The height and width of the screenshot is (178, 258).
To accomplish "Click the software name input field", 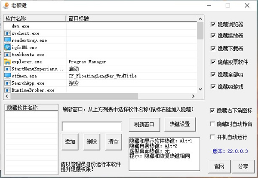I will [x=92, y=126].
